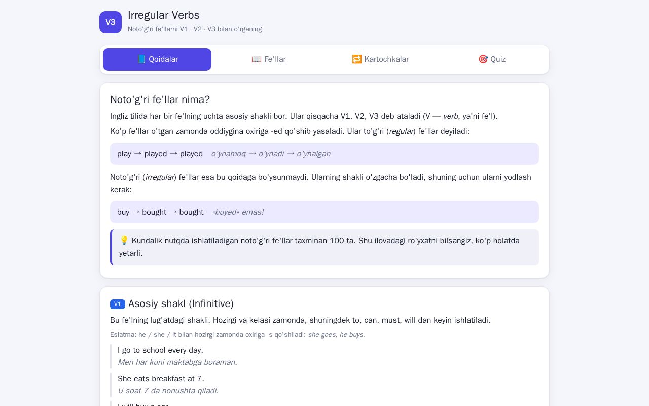Viewport: 649px width, 406px height.
Task: Click the sentence "I go to school every day."
Action: pyautogui.click(x=160, y=350)
